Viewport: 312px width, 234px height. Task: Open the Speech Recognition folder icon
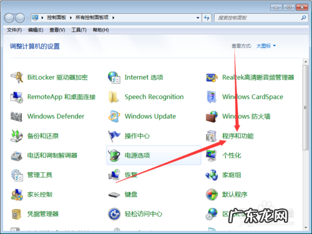point(114,97)
